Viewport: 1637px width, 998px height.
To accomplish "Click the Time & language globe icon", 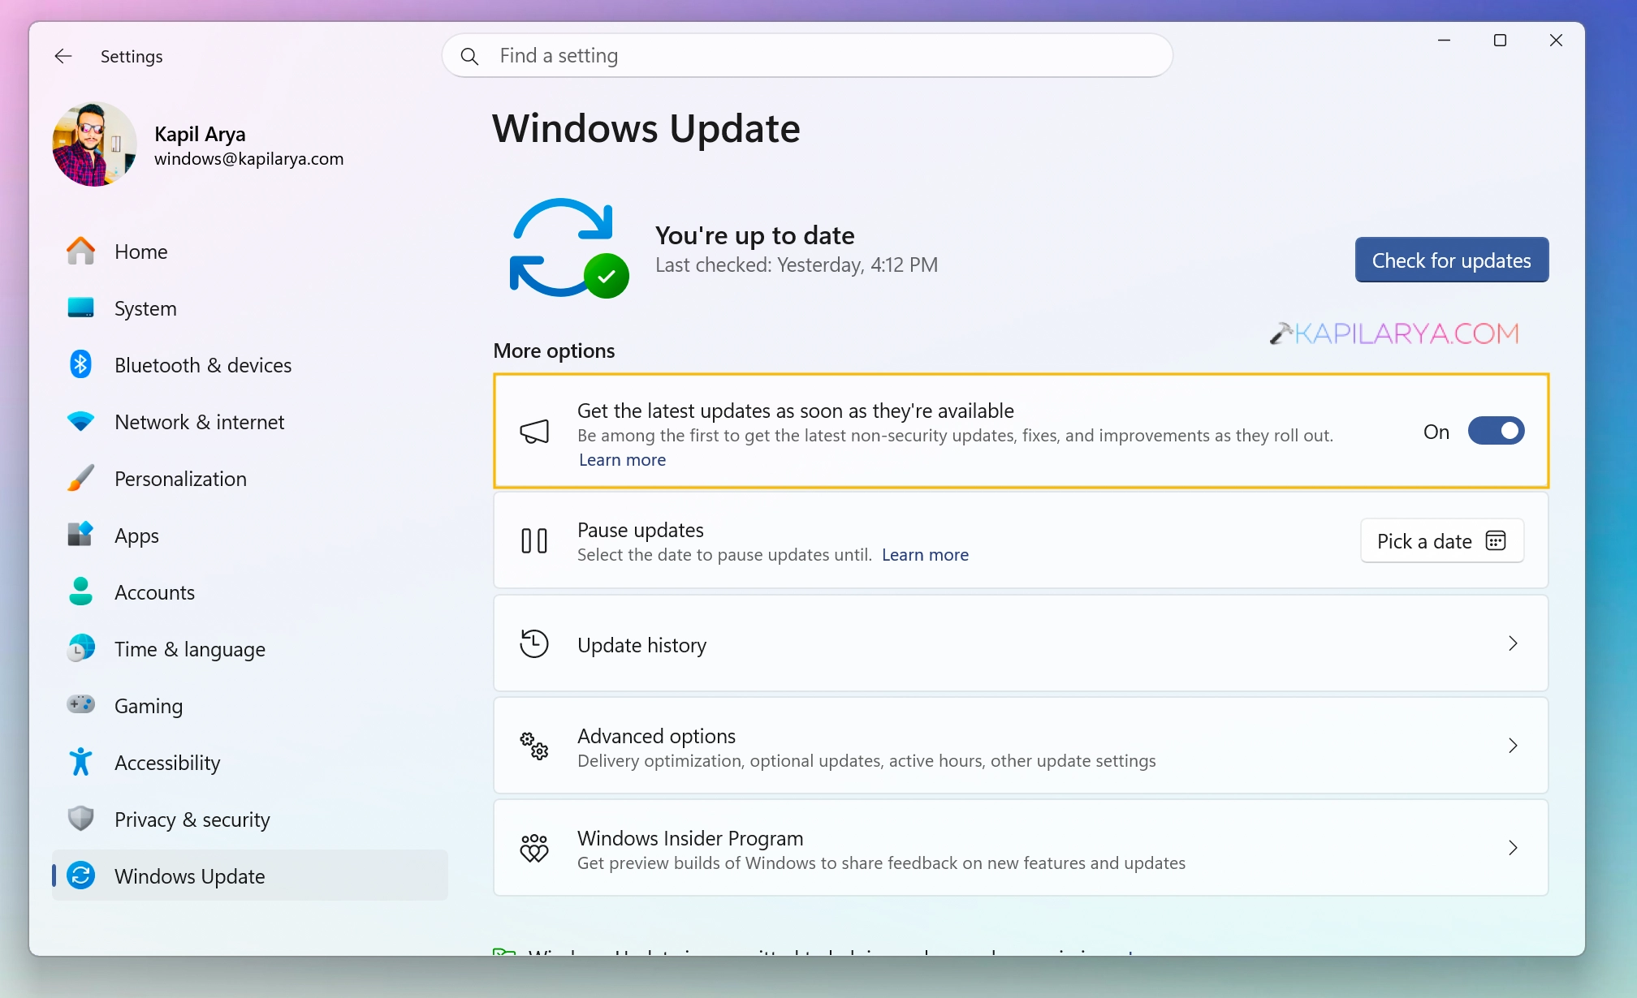I will coord(80,648).
